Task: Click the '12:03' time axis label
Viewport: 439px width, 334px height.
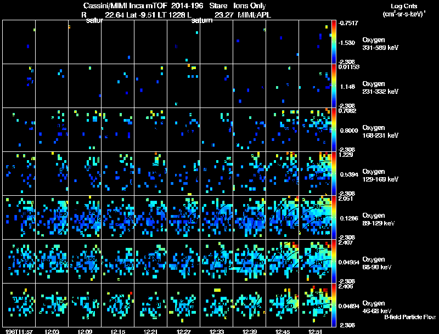Action: [52, 331]
